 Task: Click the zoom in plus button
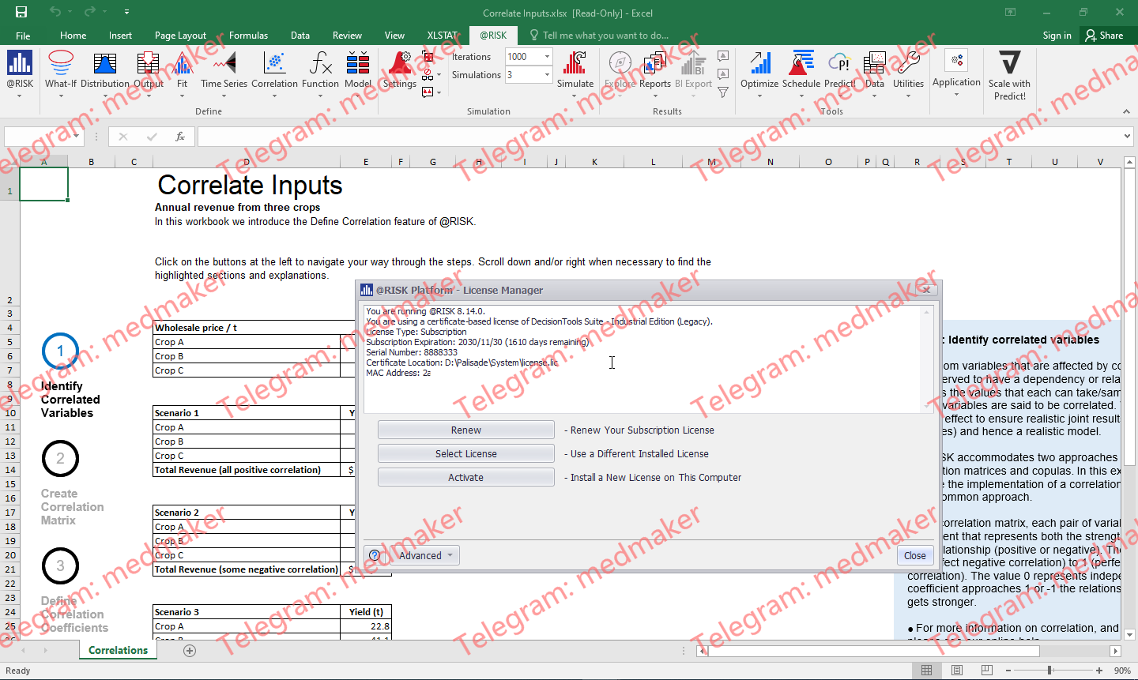tap(1099, 671)
